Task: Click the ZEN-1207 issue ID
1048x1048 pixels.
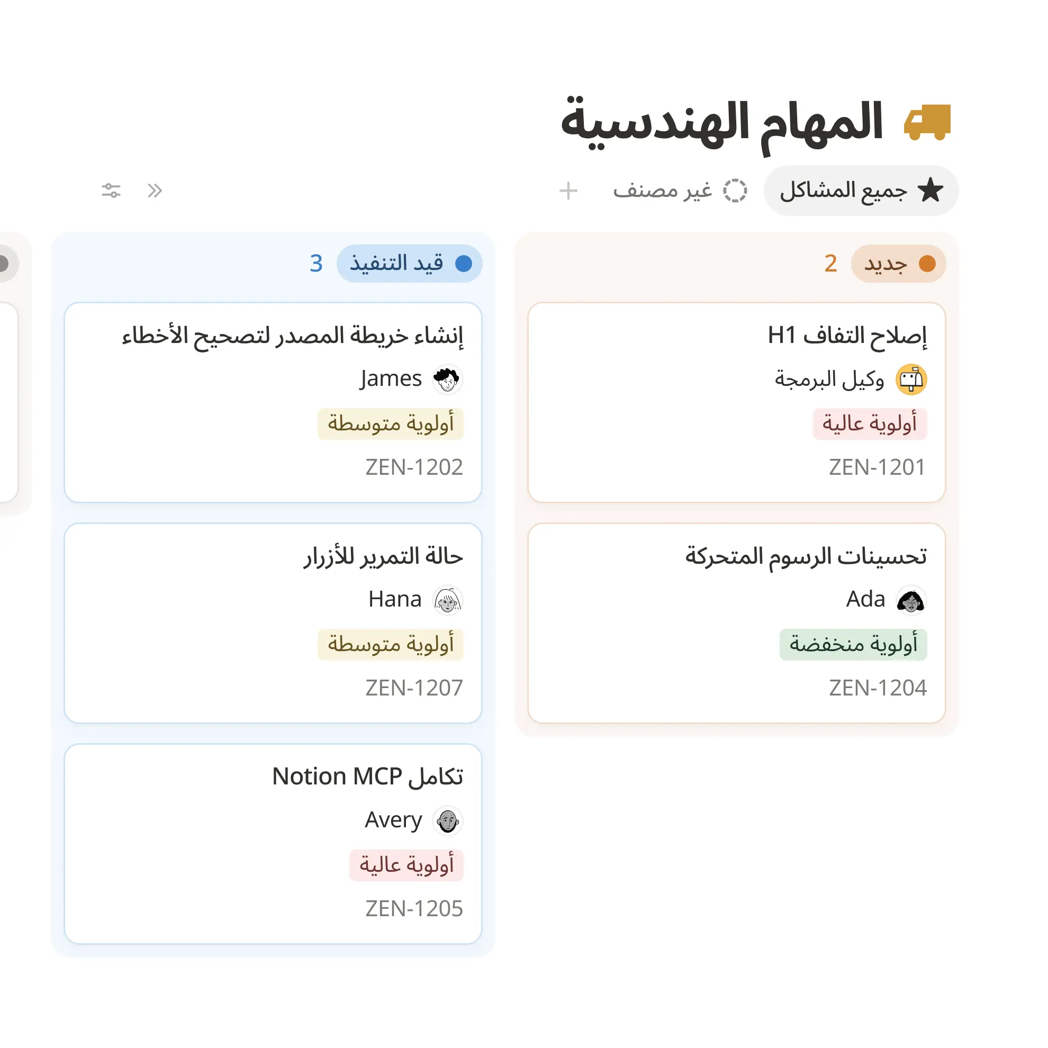Action: [x=414, y=688]
